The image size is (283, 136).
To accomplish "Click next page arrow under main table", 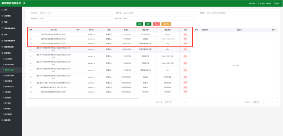I will click(x=189, y=102).
